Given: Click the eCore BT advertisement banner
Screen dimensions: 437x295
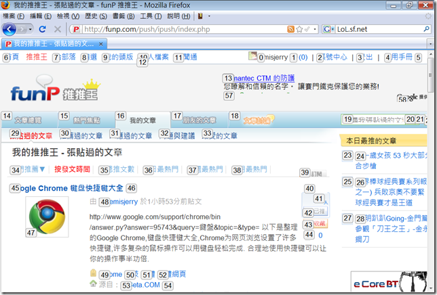Looking at the screenshot, I should coord(389,281).
